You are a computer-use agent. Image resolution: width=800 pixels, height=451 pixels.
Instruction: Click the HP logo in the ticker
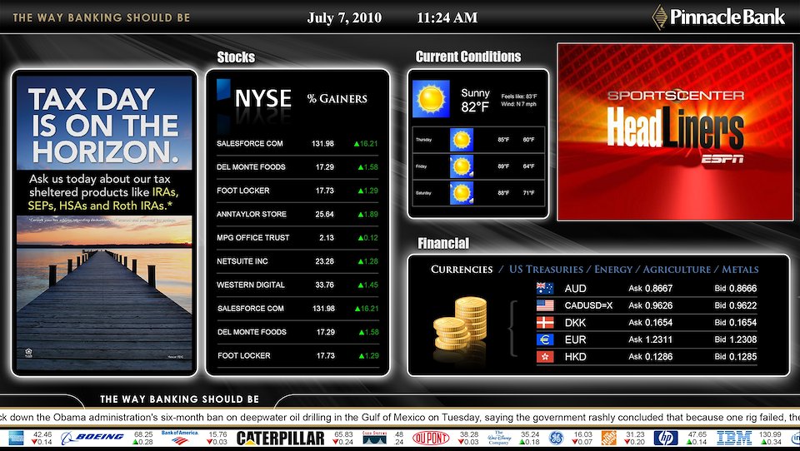(666, 438)
